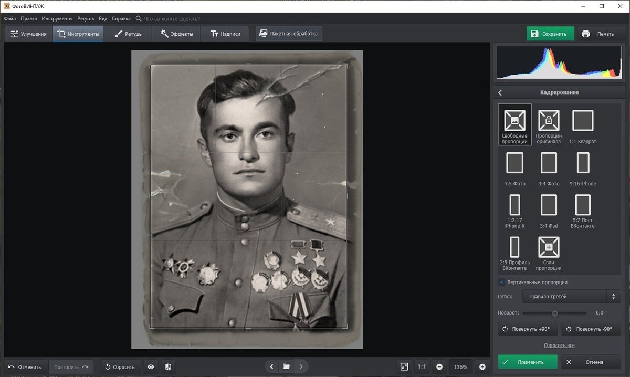Click the zoom in plus button
Image resolution: width=630 pixels, height=377 pixels.
[482, 367]
